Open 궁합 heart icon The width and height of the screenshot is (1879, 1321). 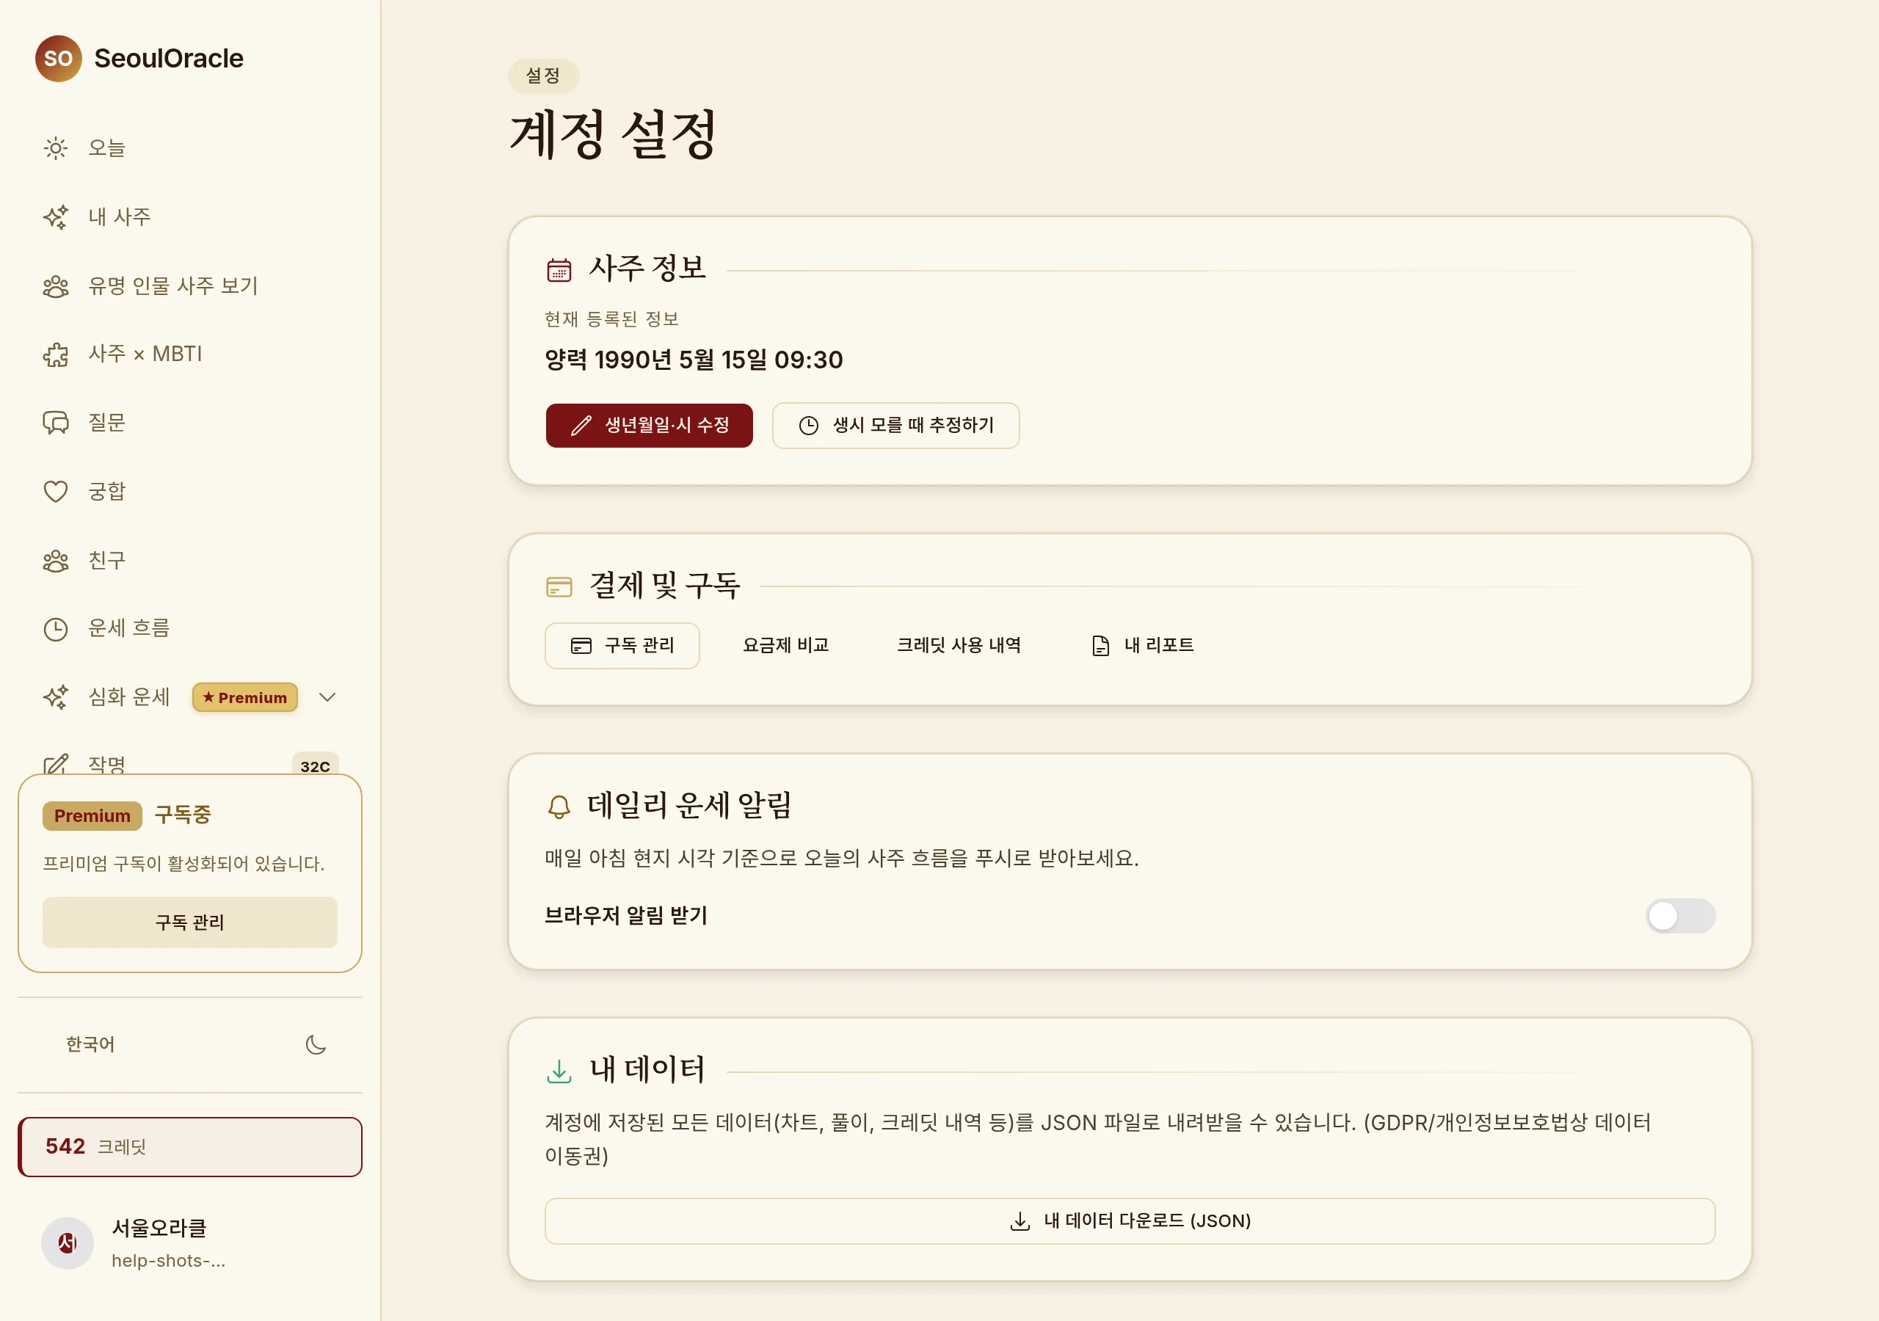pyautogui.click(x=56, y=491)
